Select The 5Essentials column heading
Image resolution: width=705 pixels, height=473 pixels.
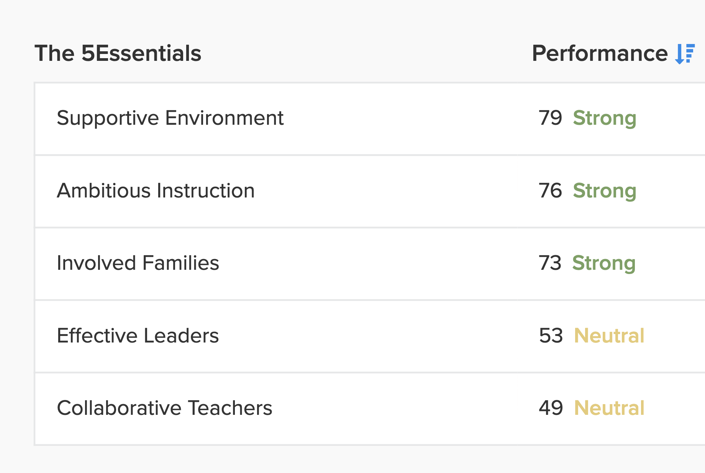point(118,53)
